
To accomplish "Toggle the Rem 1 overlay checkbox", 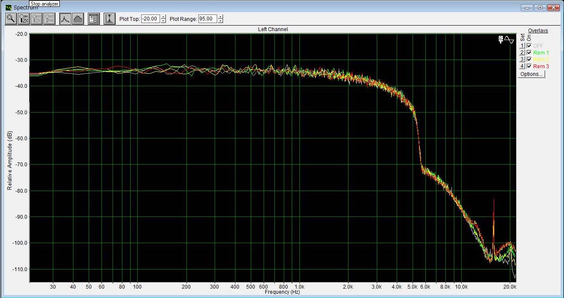I will (529, 52).
